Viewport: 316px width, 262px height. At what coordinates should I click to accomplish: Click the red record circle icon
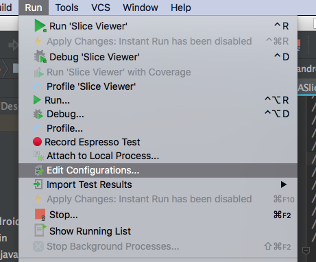coord(37,142)
